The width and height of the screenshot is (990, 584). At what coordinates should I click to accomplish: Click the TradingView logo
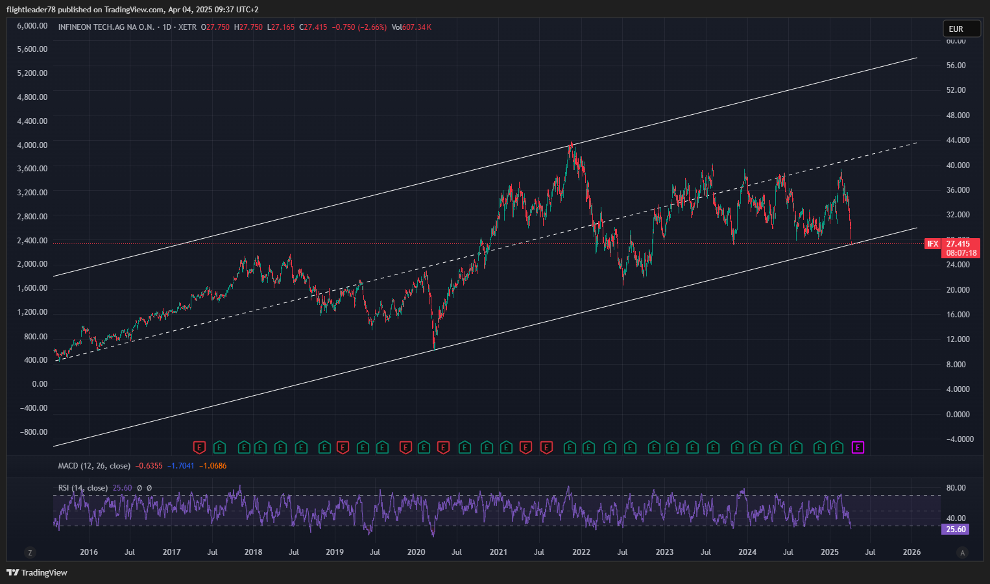(x=37, y=572)
